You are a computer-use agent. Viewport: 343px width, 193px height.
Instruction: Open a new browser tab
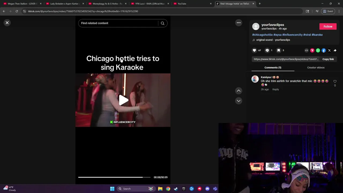tap(260, 4)
